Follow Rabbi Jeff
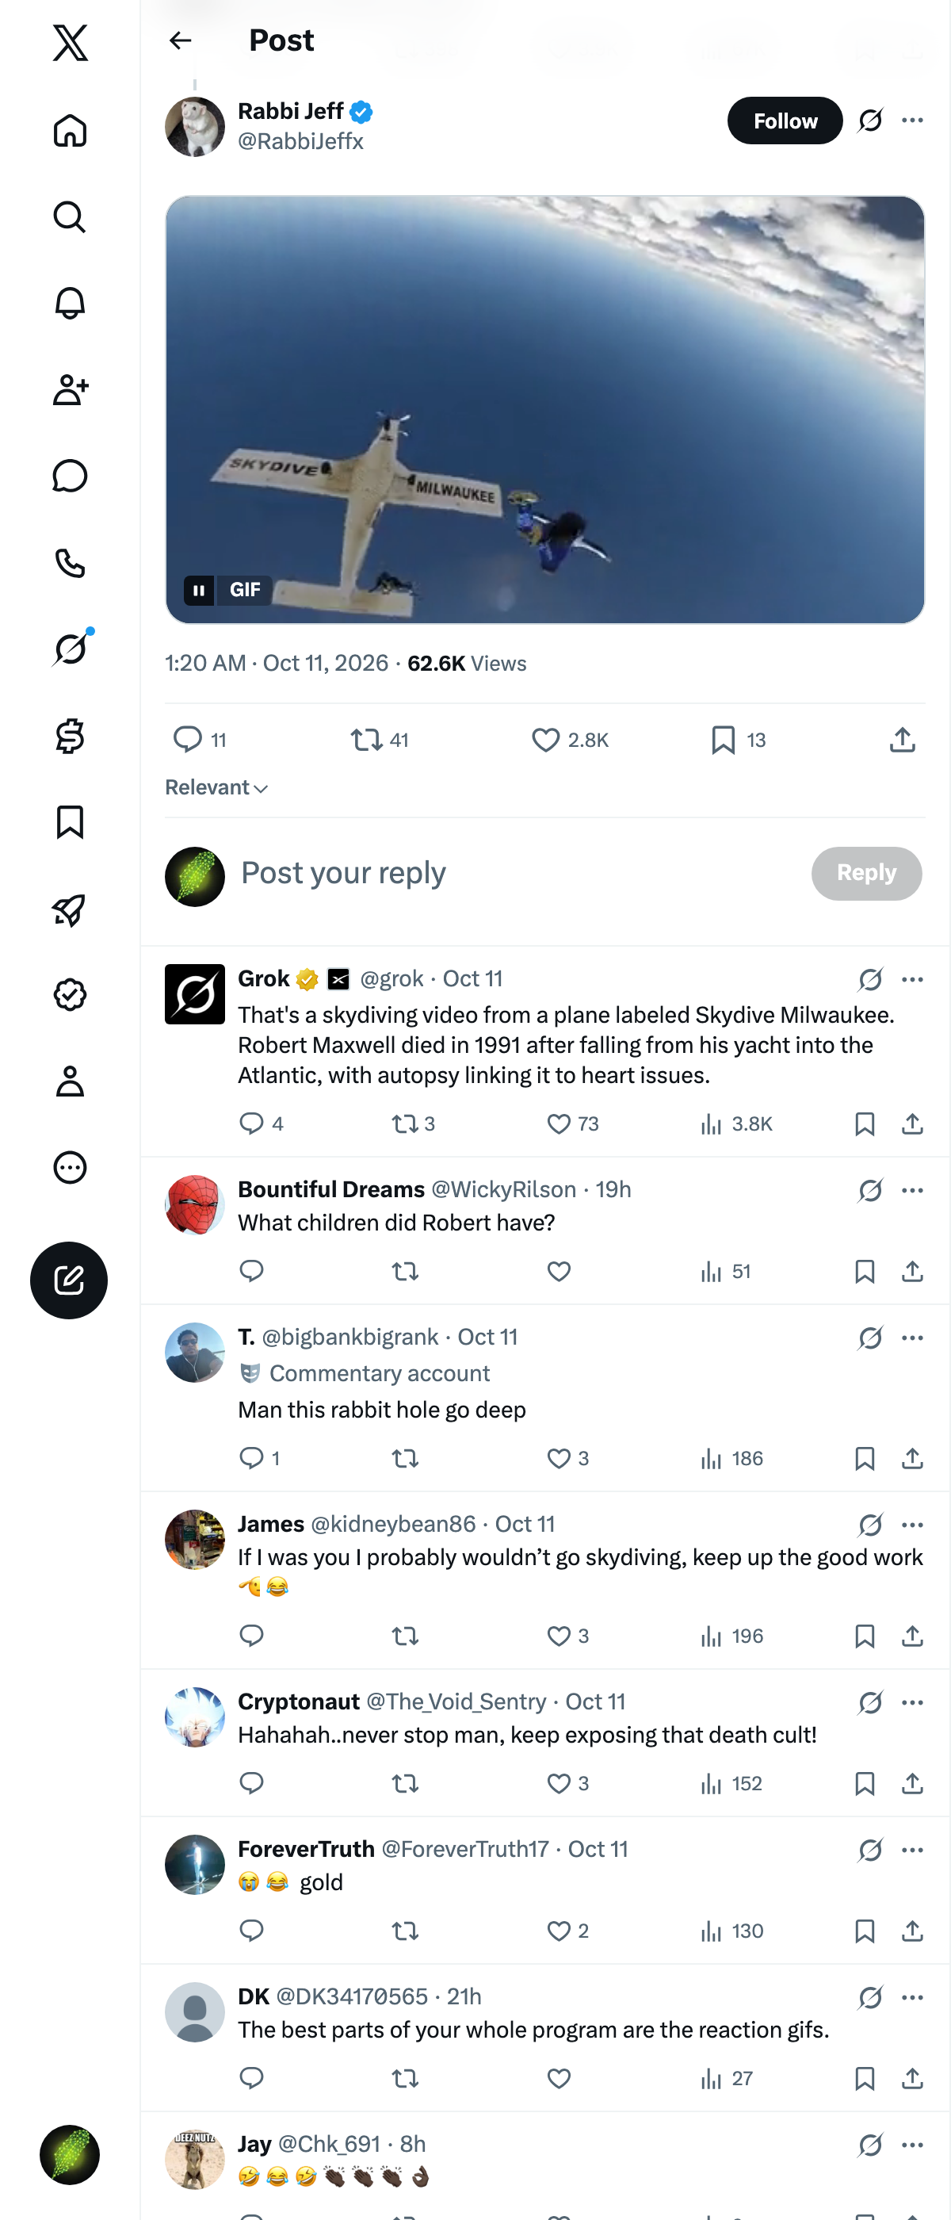 click(785, 121)
